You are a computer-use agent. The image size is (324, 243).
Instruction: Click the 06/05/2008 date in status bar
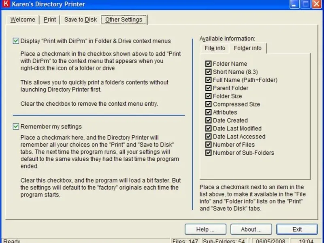click(271, 241)
